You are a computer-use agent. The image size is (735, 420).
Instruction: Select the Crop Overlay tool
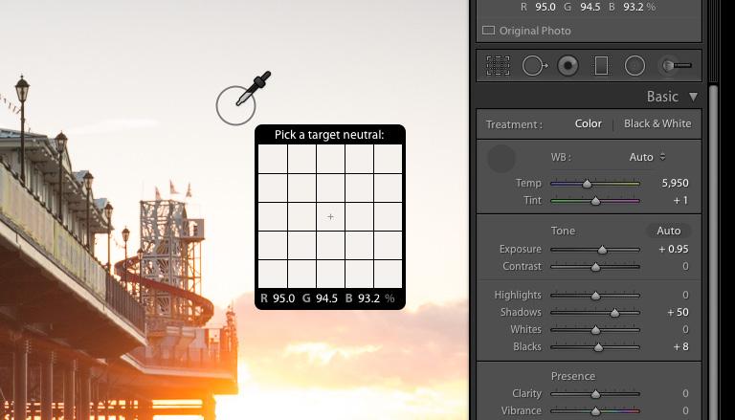[x=498, y=66]
